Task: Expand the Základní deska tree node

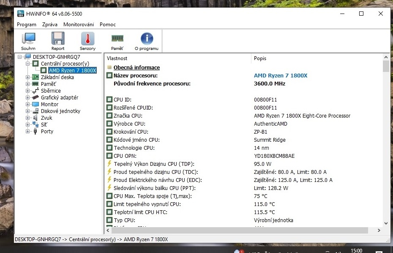Action: click(x=28, y=77)
